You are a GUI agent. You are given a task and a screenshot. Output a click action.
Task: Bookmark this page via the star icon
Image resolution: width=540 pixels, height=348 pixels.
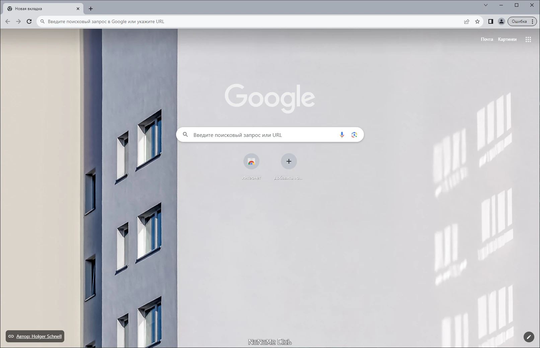[477, 21]
